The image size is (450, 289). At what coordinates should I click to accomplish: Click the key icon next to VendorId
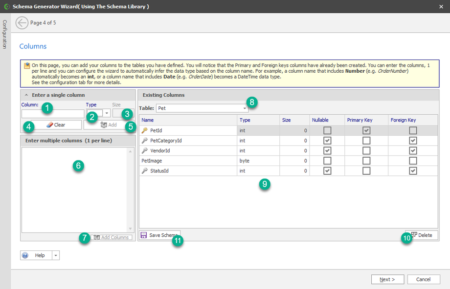(144, 151)
